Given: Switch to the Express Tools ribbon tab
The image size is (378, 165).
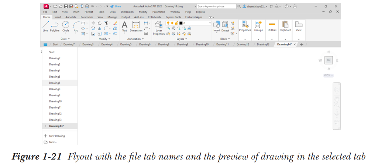Looking at the screenshot, I should (173, 17).
